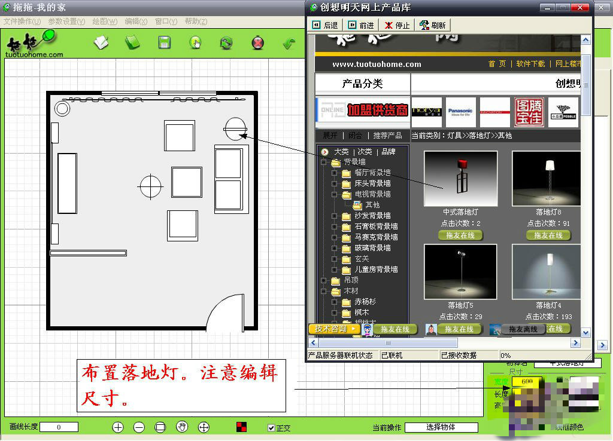The width and height of the screenshot is (613, 441).
Task: Select the 玄关 tree item
Action: pyautogui.click(x=362, y=258)
